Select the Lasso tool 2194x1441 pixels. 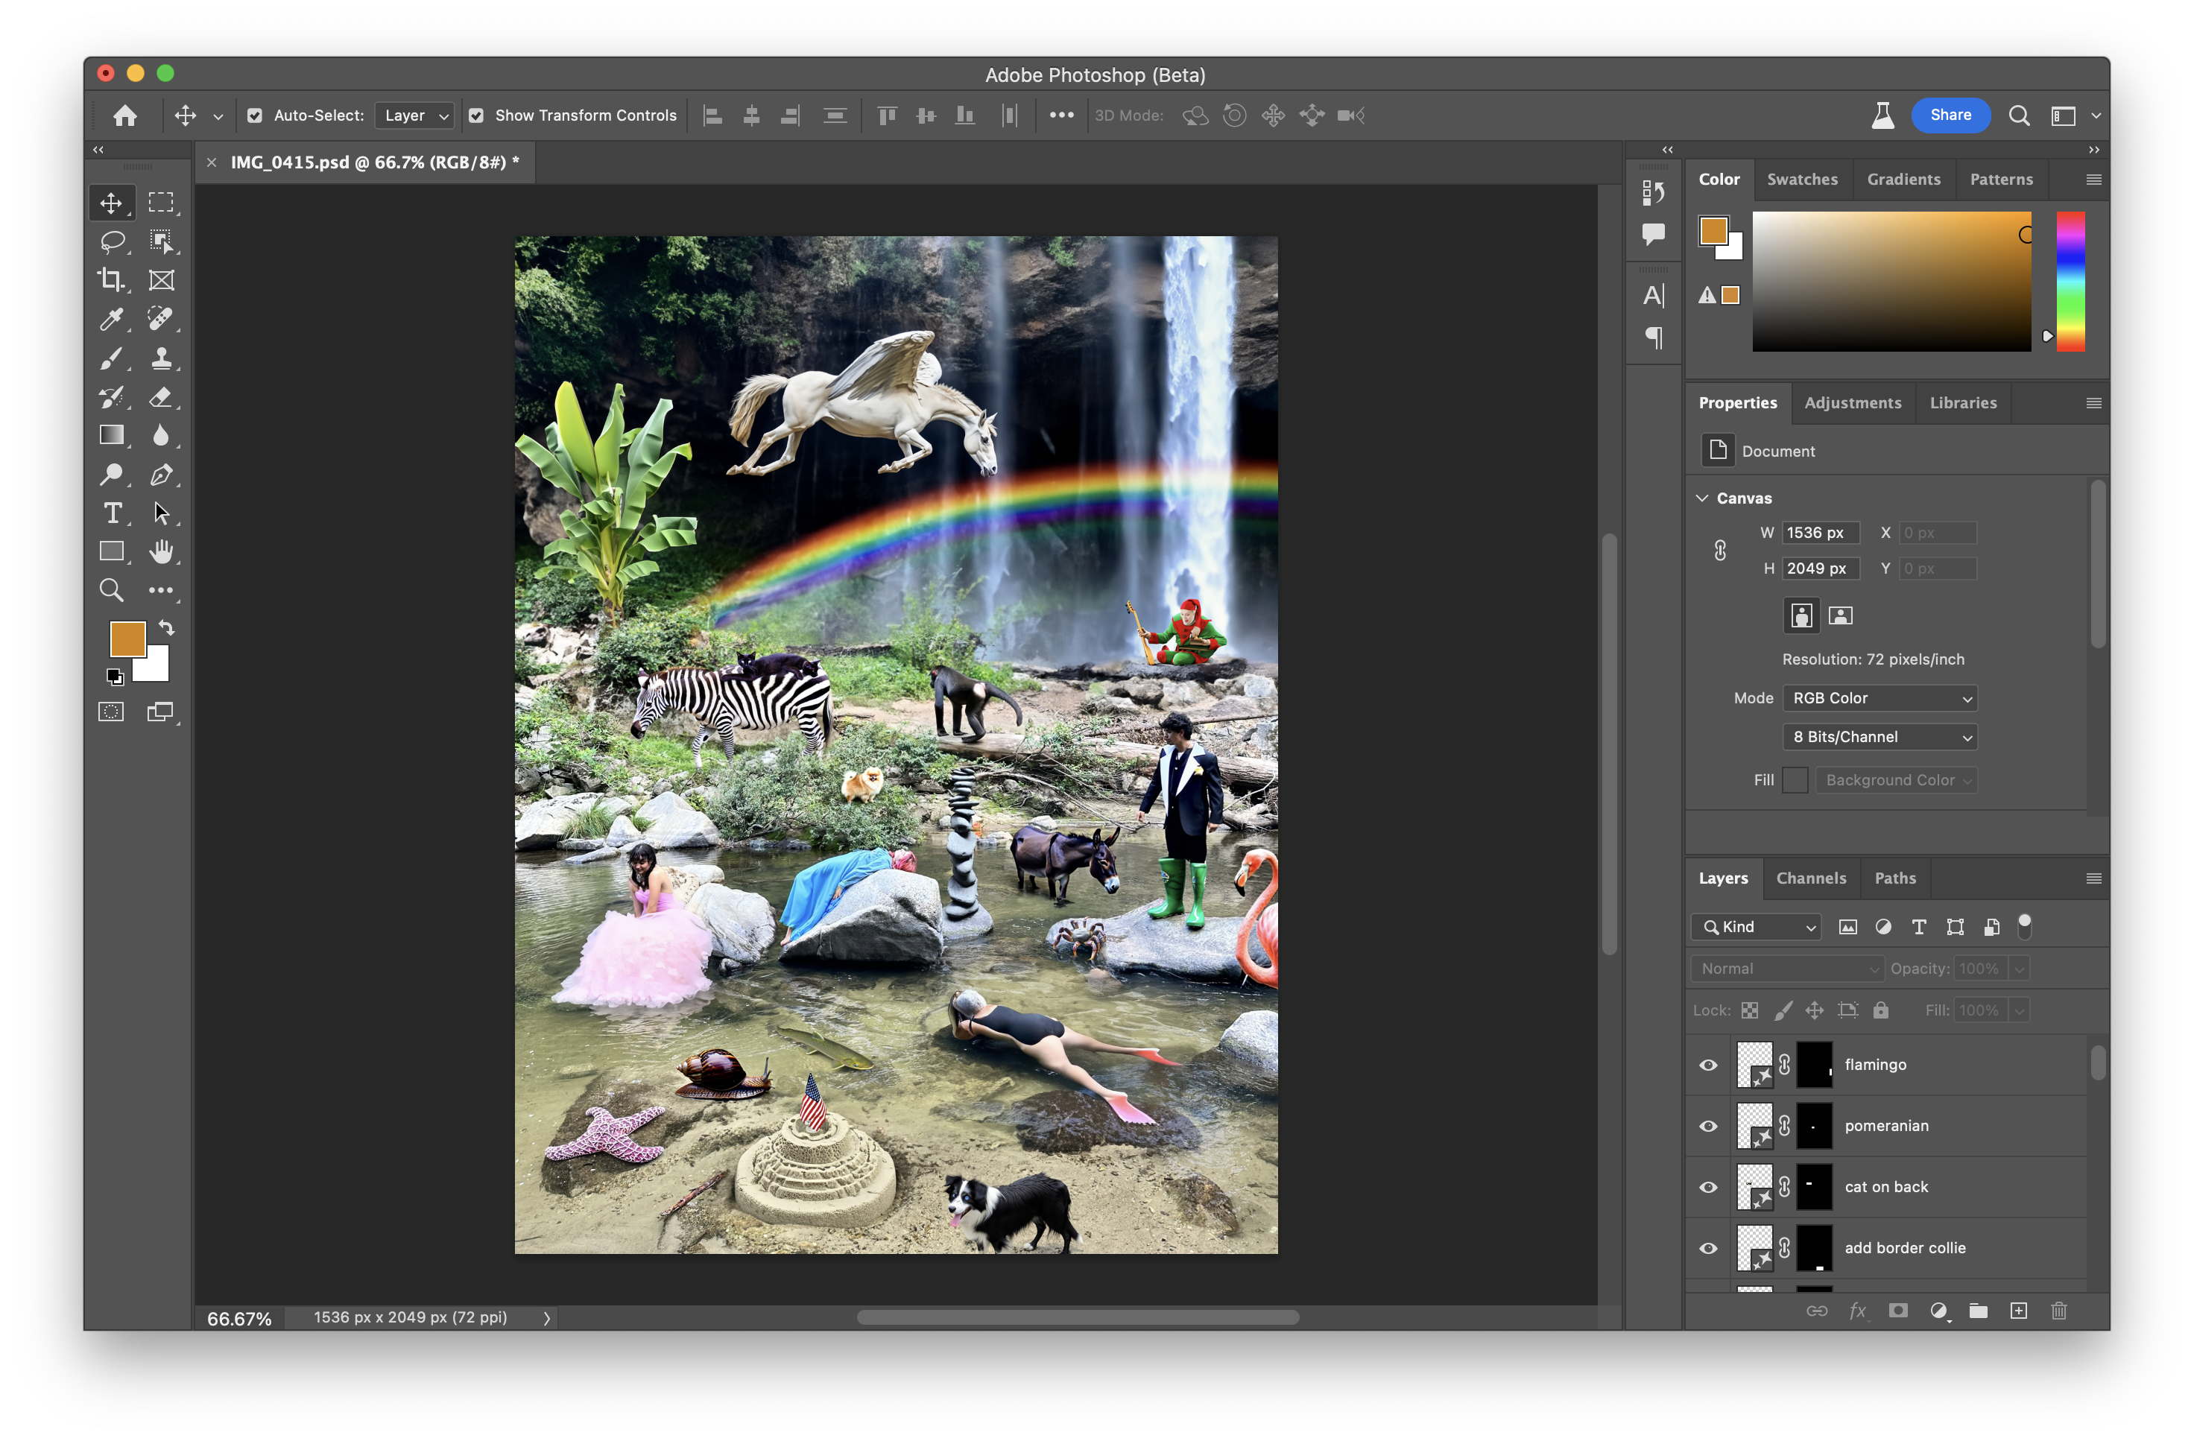pos(112,241)
